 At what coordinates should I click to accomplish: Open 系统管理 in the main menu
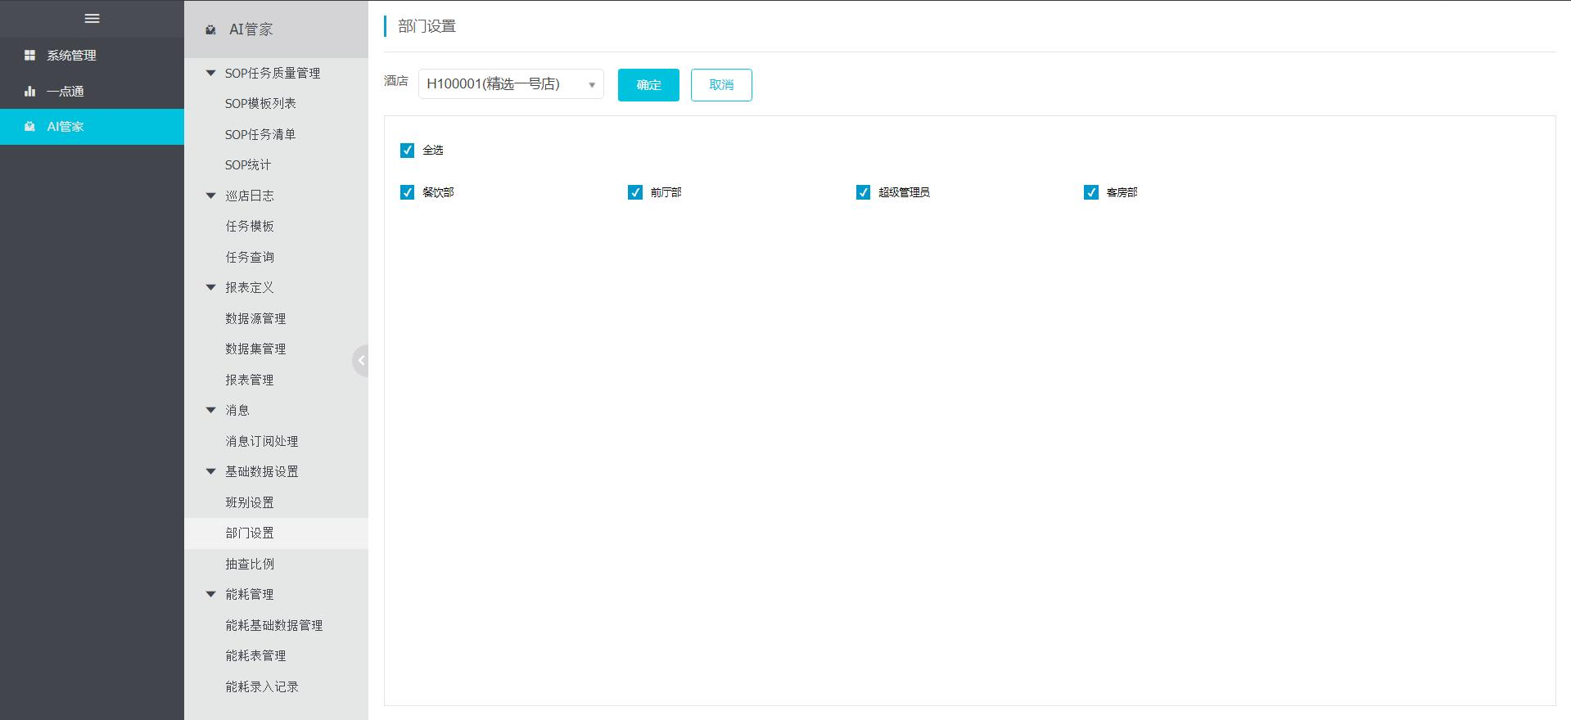92,56
